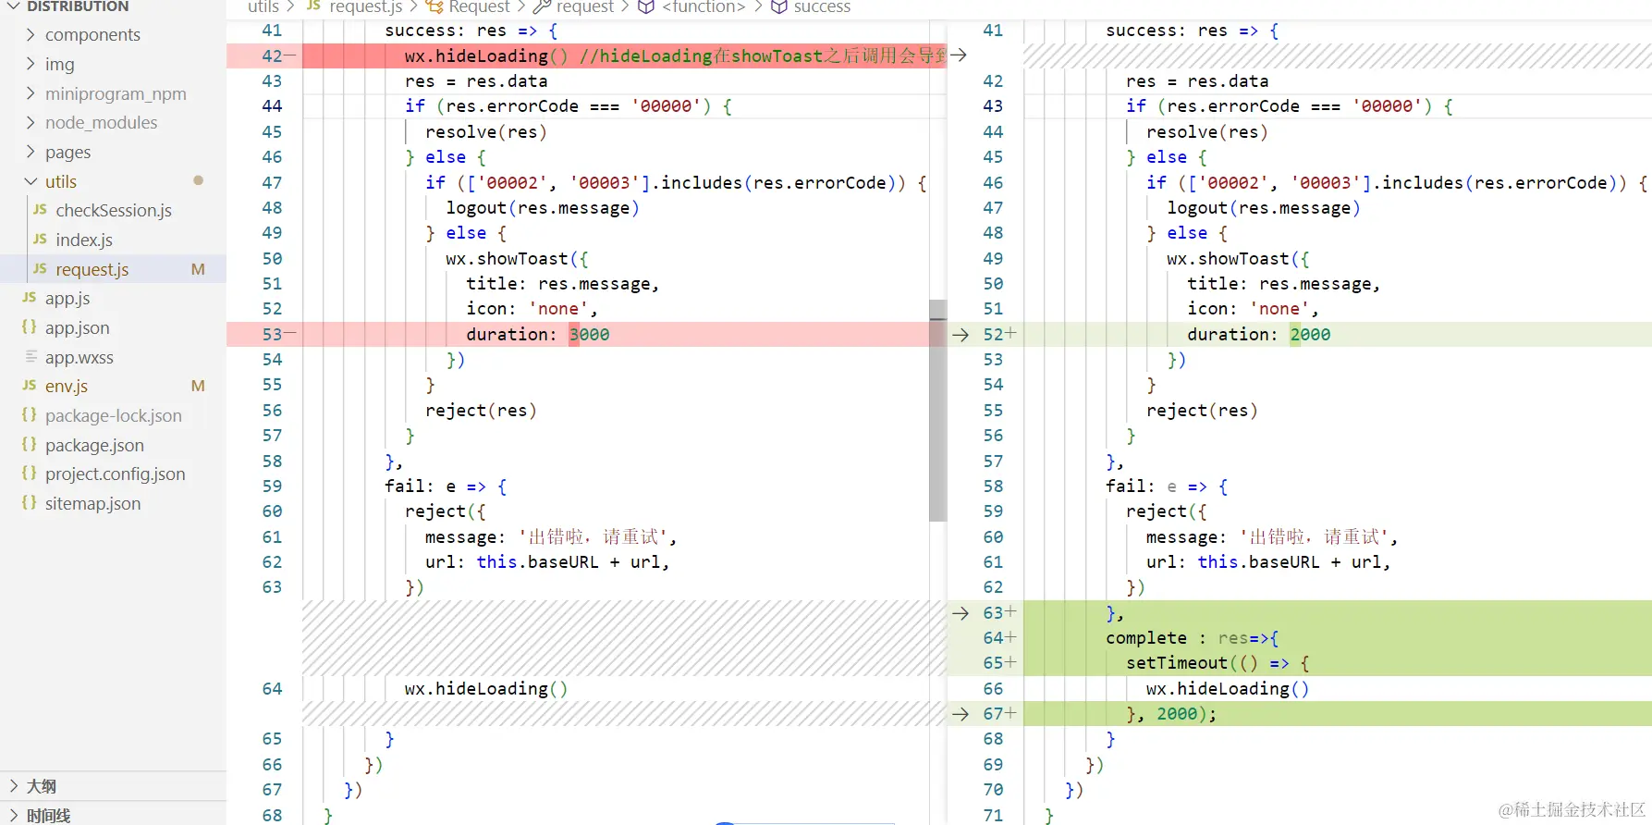Click line number 64 in left pane
Image resolution: width=1652 pixels, height=825 pixels.
tap(272, 688)
